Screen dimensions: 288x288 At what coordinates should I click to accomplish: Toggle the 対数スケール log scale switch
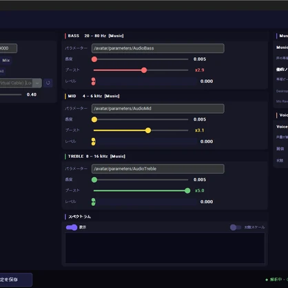point(236,227)
